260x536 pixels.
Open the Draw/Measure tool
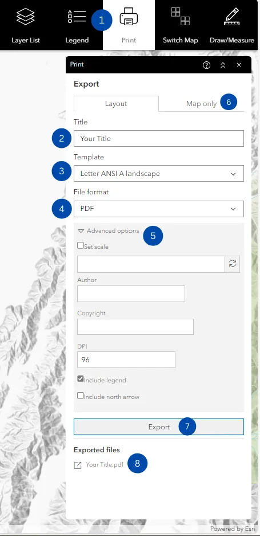point(232,25)
